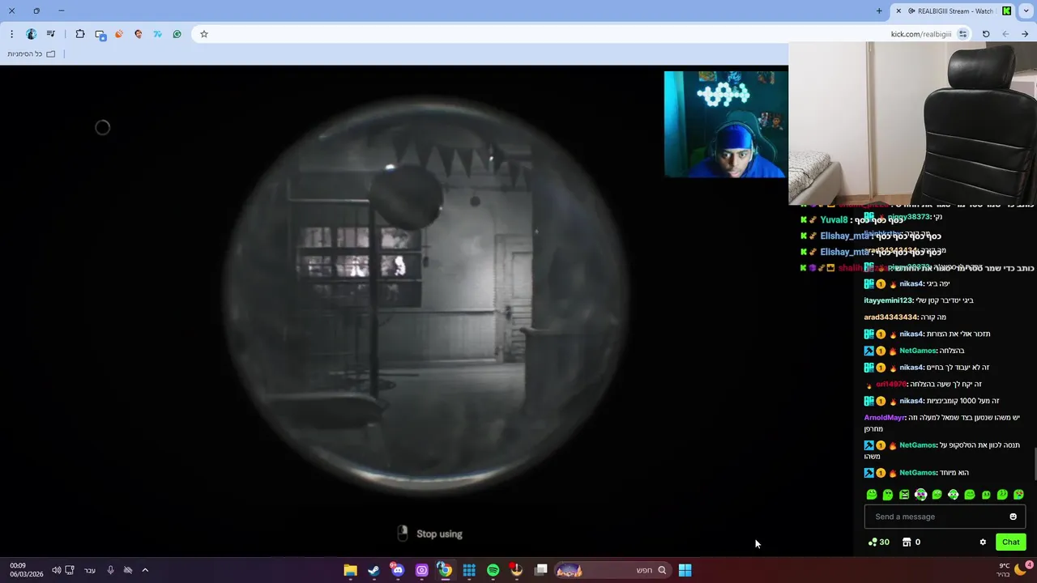
Task: Click the face avatar extension icon
Action: tap(139, 34)
